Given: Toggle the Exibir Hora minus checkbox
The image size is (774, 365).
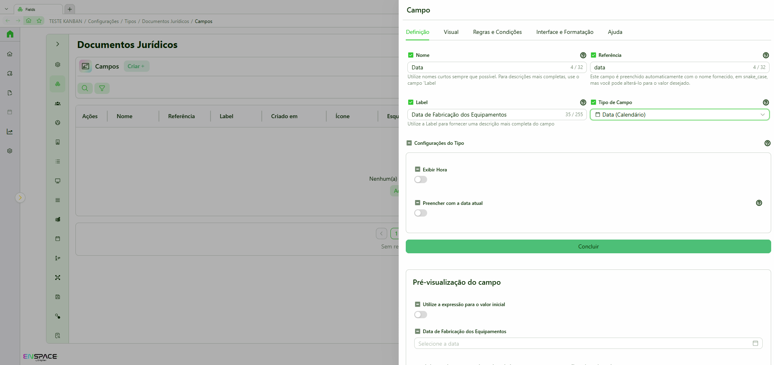Looking at the screenshot, I should coord(417,170).
